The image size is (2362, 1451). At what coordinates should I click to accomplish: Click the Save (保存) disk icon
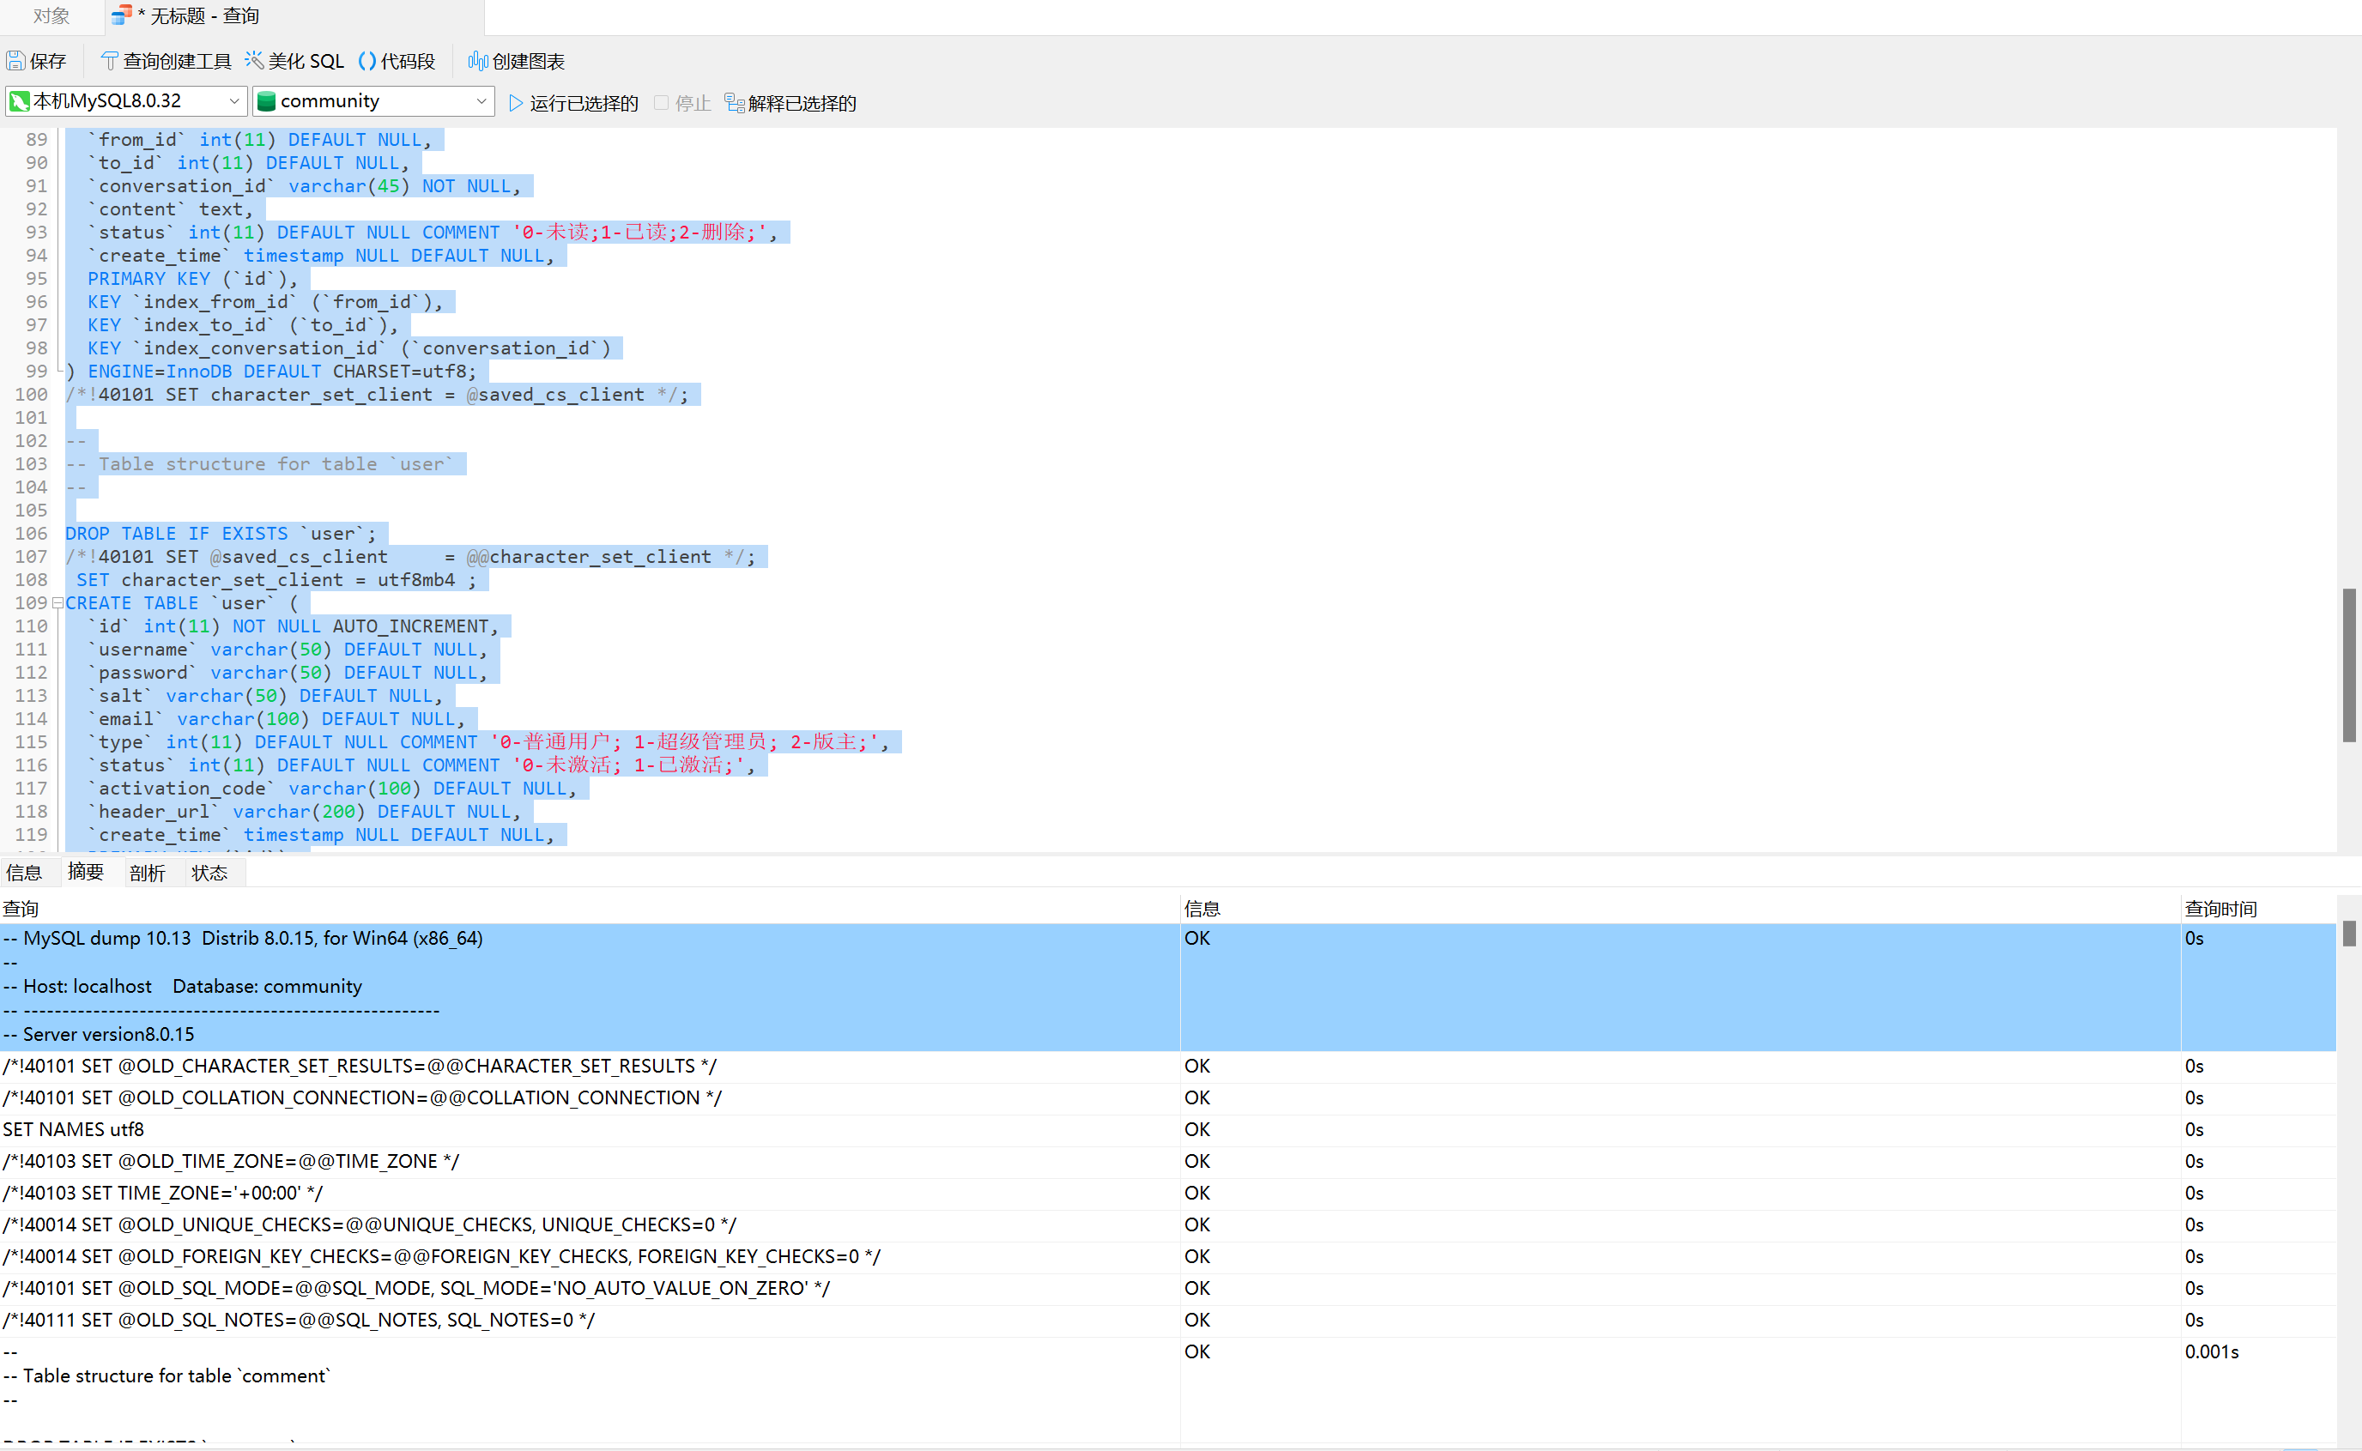tap(16, 62)
